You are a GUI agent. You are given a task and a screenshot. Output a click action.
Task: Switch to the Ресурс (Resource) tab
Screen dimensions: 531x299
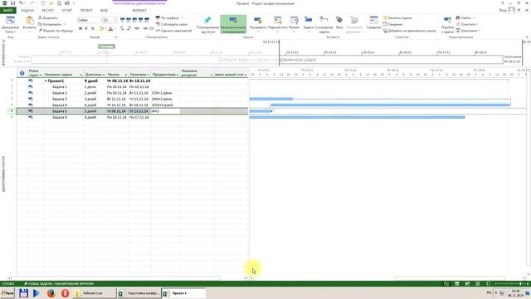[x=48, y=10]
